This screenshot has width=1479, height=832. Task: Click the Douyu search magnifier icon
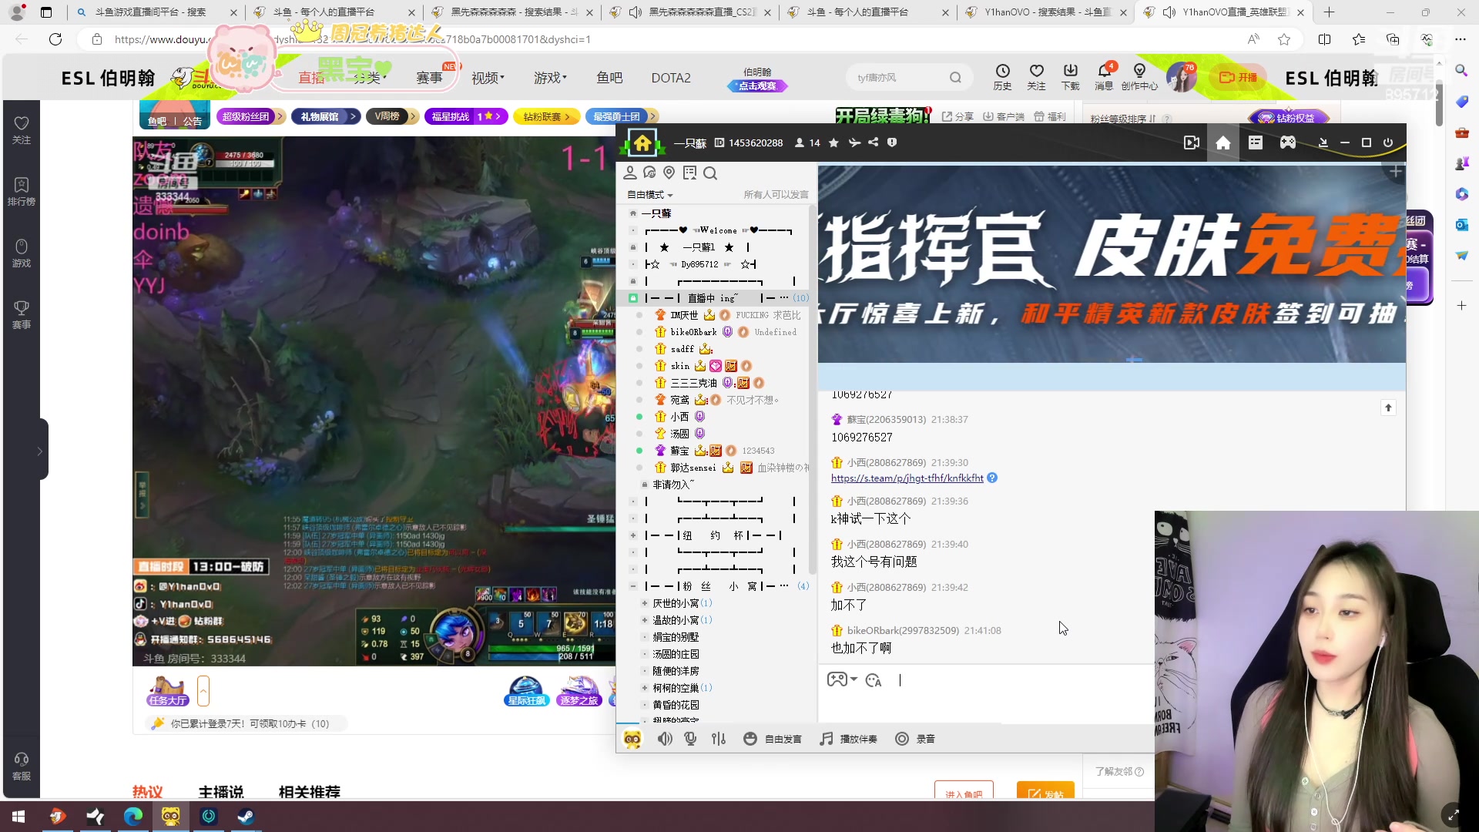955,77
